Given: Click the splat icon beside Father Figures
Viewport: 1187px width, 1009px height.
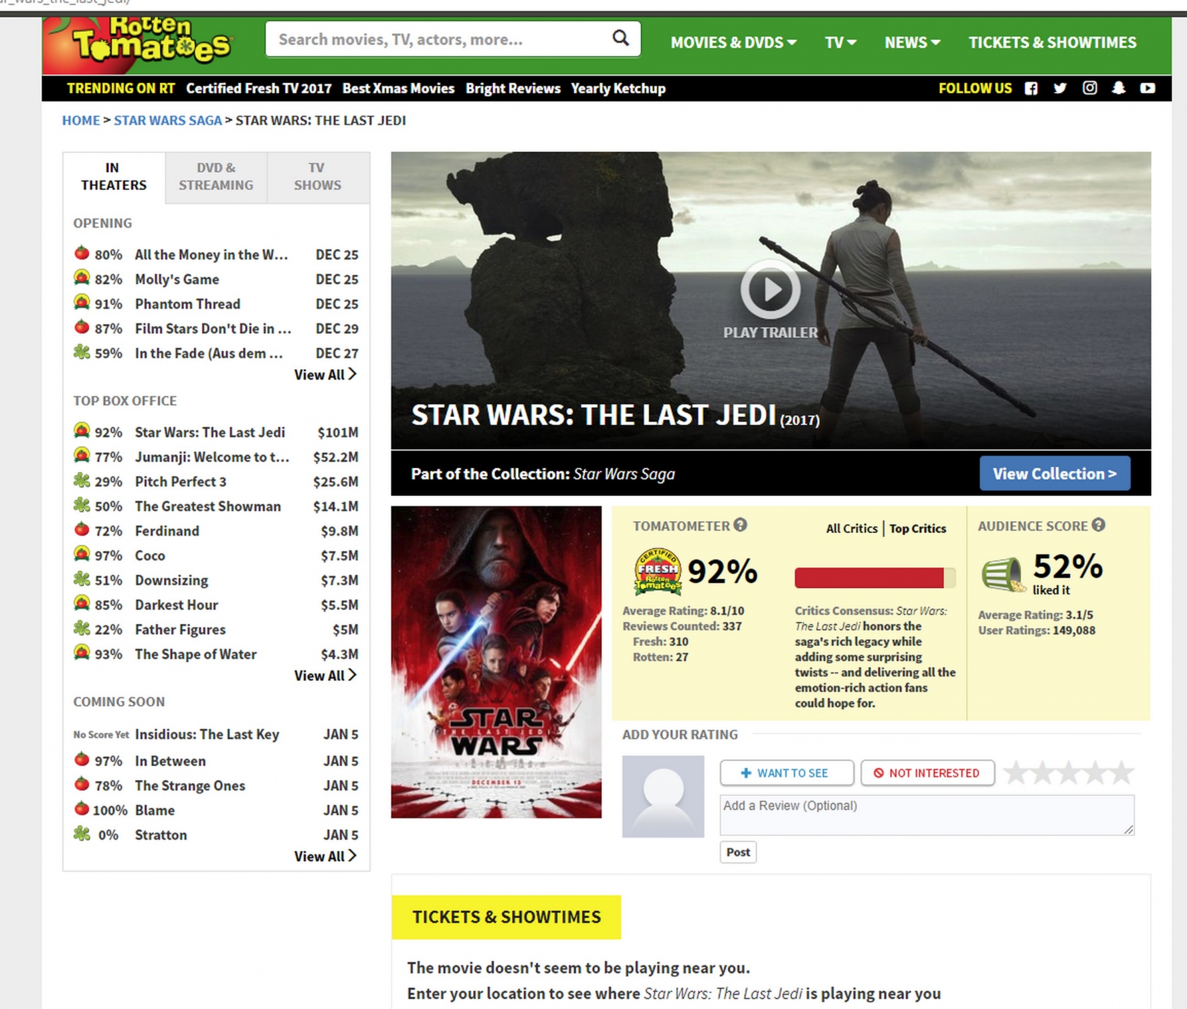Looking at the screenshot, I should coord(81,628).
